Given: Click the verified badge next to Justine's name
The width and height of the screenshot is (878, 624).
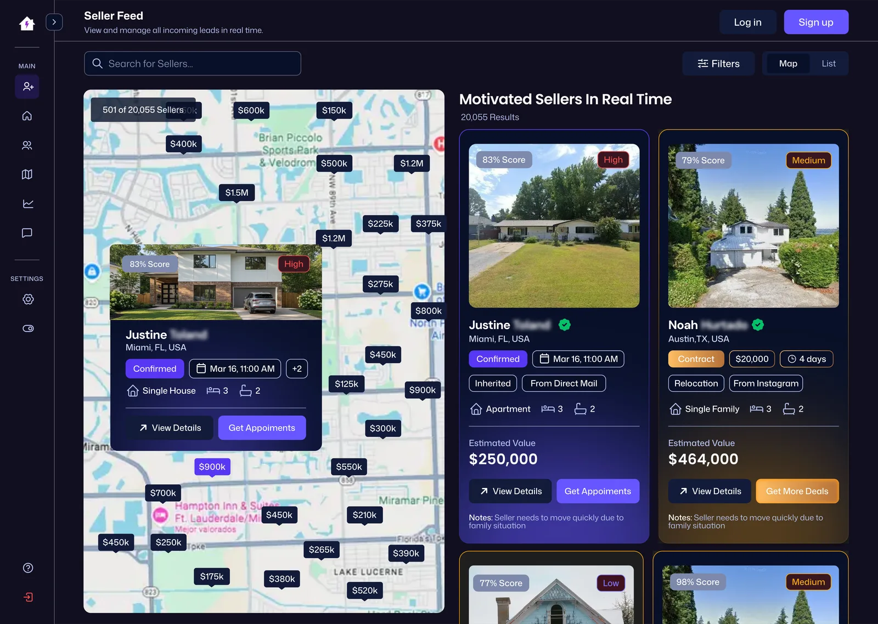Looking at the screenshot, I should [x=565, y=325].
